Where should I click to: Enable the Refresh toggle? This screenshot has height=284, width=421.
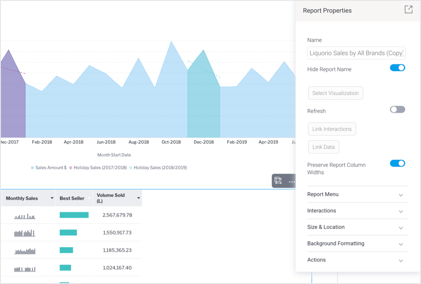tap(398, 110)
